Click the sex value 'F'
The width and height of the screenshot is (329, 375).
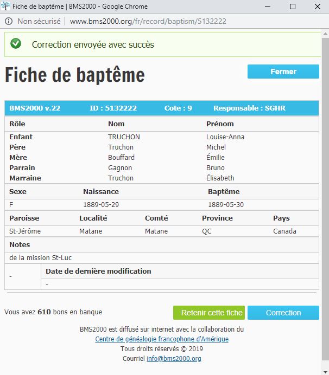[11, 205]
